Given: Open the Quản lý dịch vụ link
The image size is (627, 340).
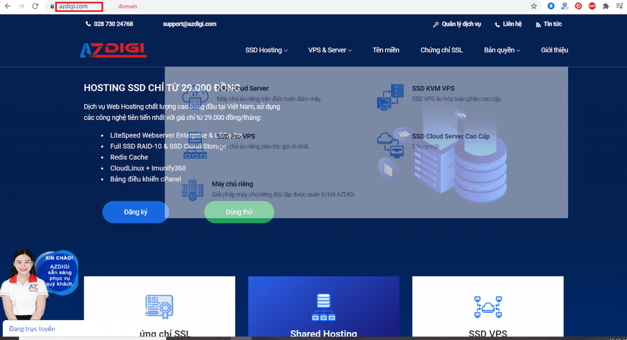Looking at the screenshot, I should 457,24.
